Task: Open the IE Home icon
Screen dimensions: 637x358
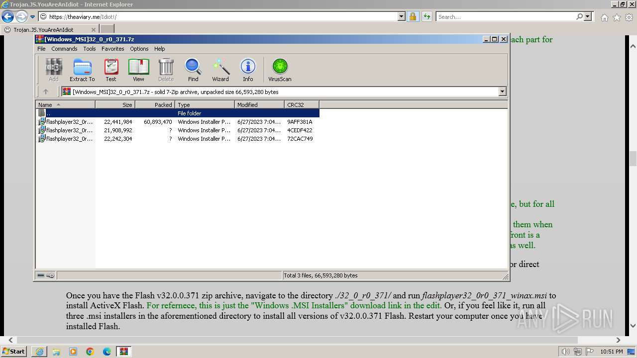Action: click(604, 17)
